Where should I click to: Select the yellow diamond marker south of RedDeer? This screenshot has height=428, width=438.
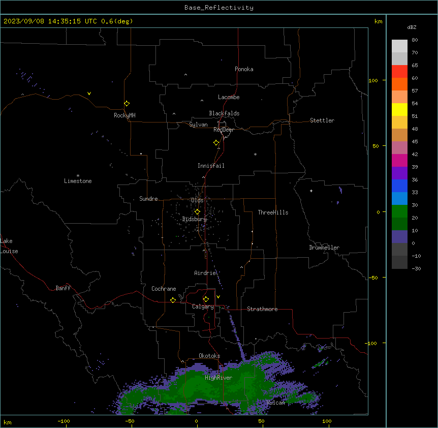click(x=216, y=143)
